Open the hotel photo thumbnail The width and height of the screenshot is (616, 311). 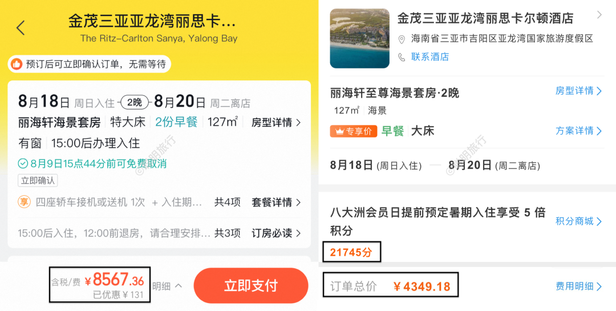[x=359, y=38]
